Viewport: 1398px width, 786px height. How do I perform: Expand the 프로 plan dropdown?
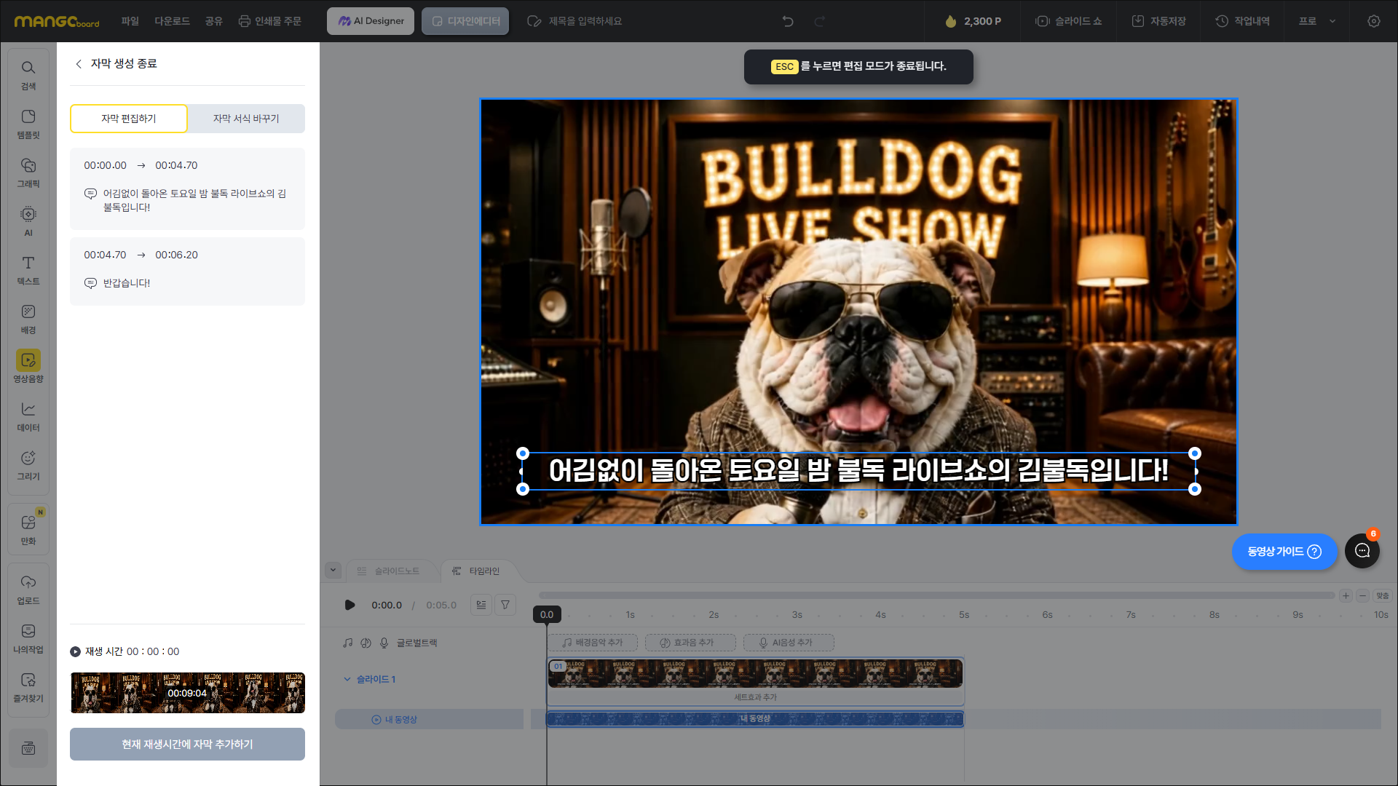[1317, 21]
